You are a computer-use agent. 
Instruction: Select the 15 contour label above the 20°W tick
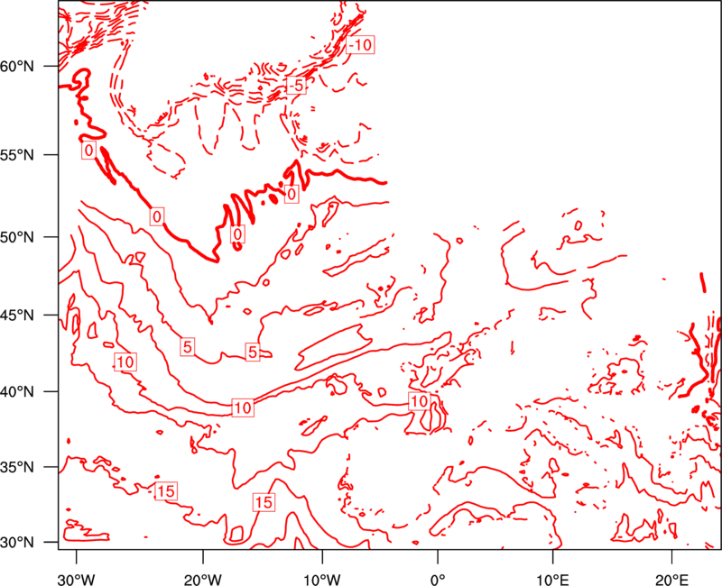tap(166, 491)
